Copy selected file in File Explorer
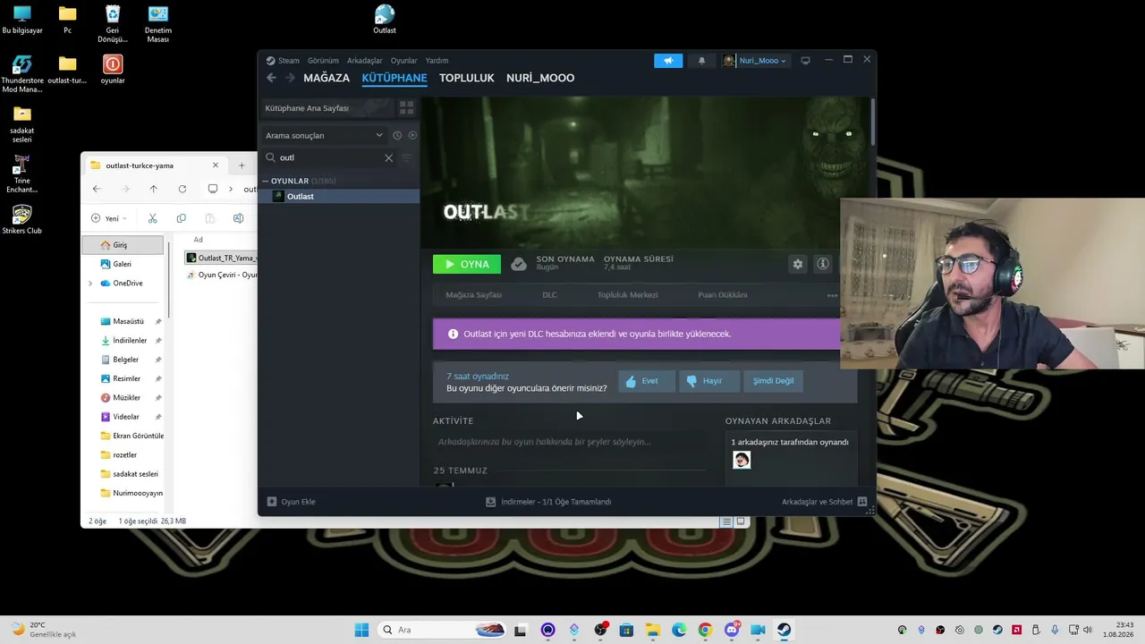 182,218
